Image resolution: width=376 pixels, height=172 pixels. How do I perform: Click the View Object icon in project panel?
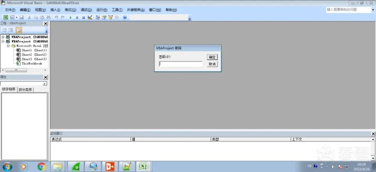11,30
